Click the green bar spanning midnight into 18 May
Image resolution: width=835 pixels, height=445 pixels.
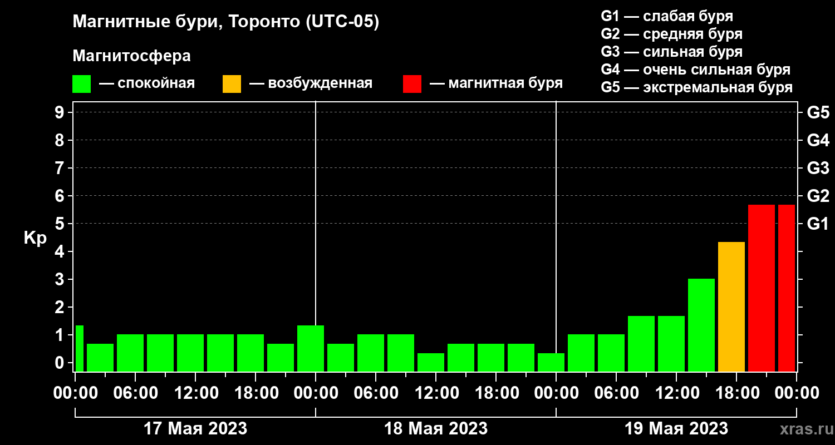click(x=311, y=348)
